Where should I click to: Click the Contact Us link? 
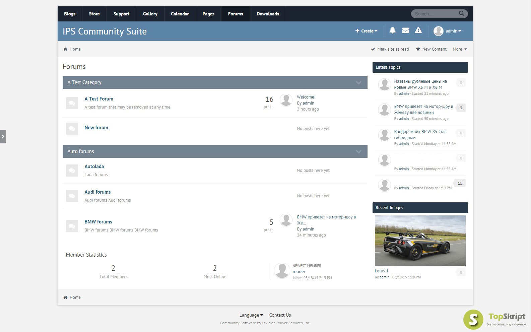click(280, 315)
